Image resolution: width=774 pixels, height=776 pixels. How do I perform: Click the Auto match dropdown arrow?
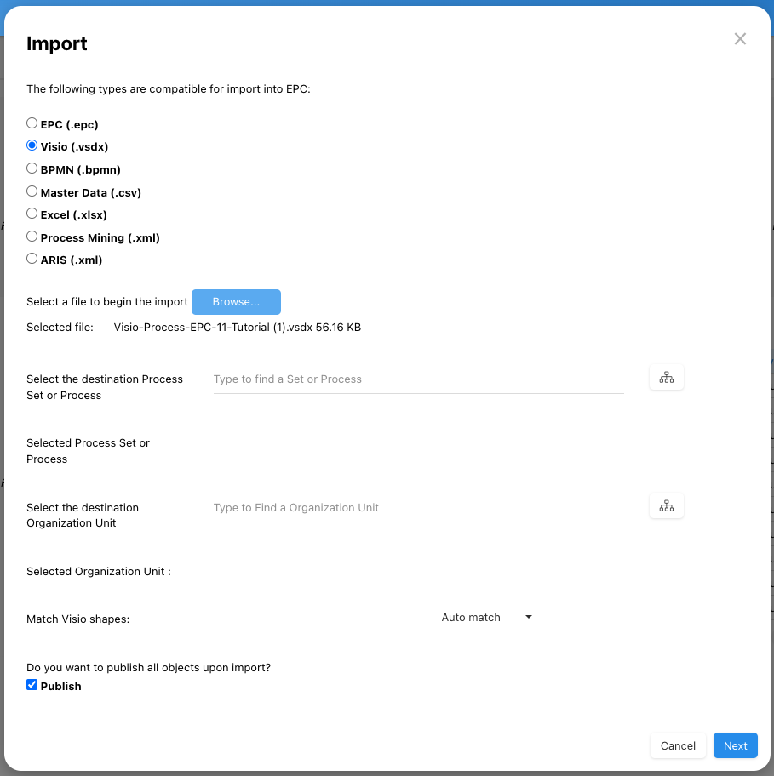529,618
